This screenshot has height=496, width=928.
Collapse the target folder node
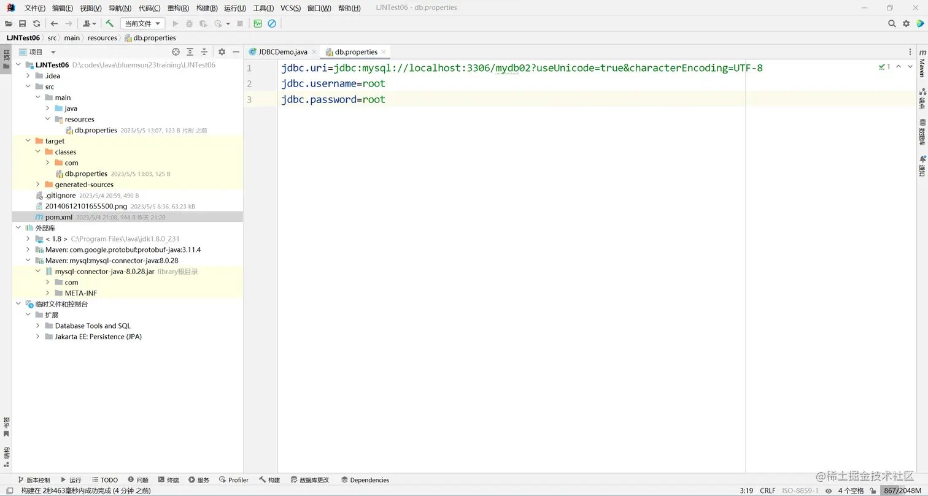28,141
